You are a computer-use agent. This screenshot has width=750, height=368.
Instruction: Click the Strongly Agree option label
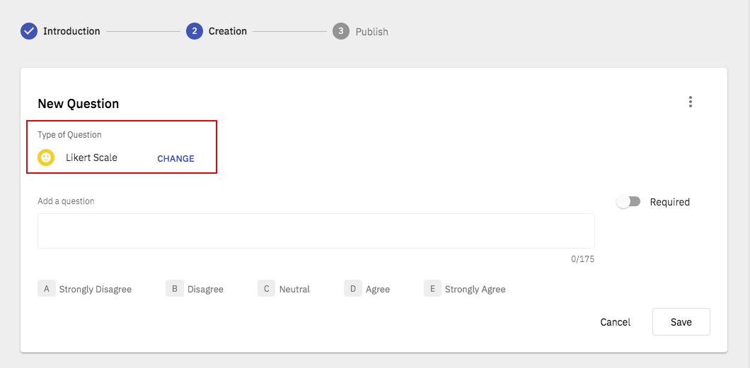coord(475,290)
